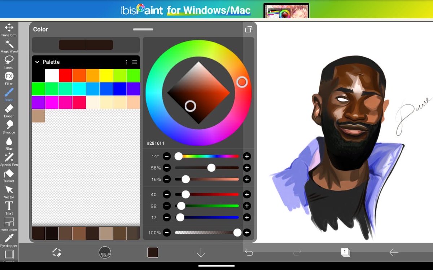Click the back arrow in bottom bar
This screenshot has width=433, height=270.
(394, 253)
